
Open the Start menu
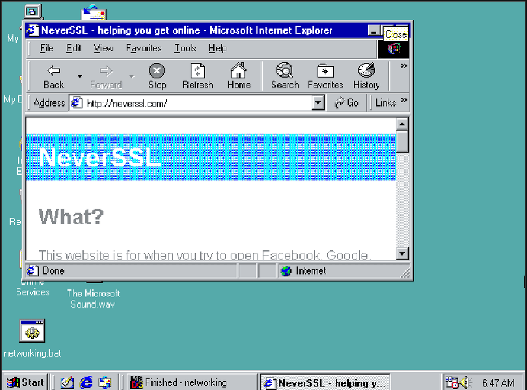click(x=25, y=382)
